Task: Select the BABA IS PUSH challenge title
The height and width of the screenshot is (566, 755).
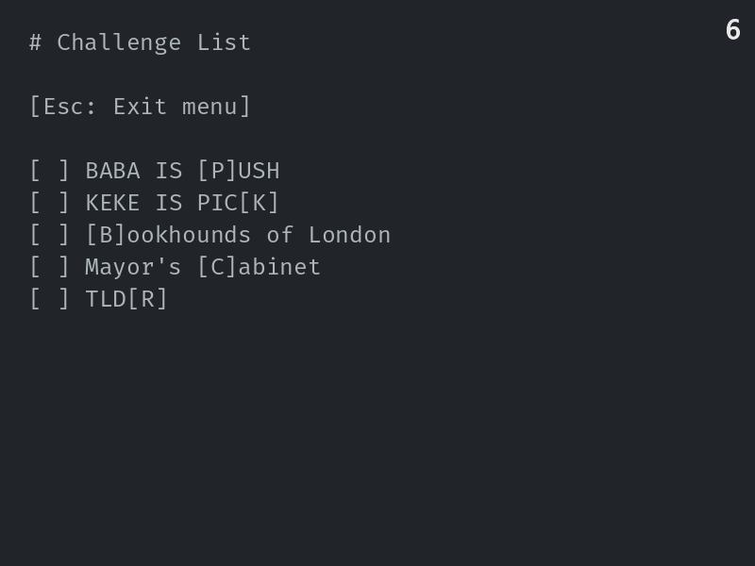Action: [182, 171]
